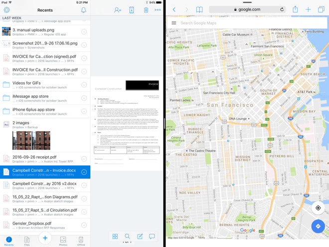
Task: Expand options for 2016-09-26 receipt.pdf
Action: click(84, 159)
